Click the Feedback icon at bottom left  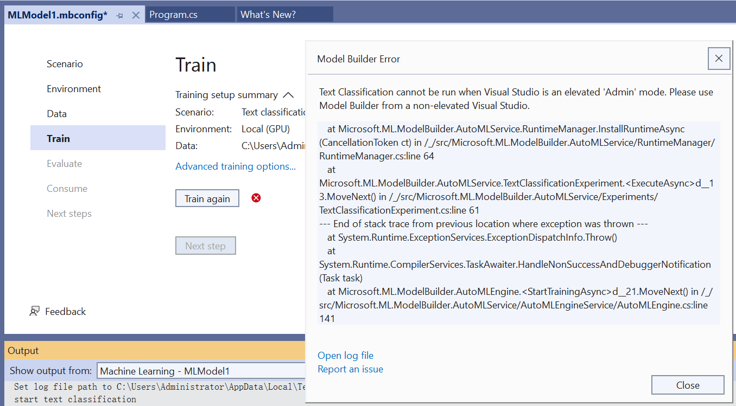tap(34, 311)
